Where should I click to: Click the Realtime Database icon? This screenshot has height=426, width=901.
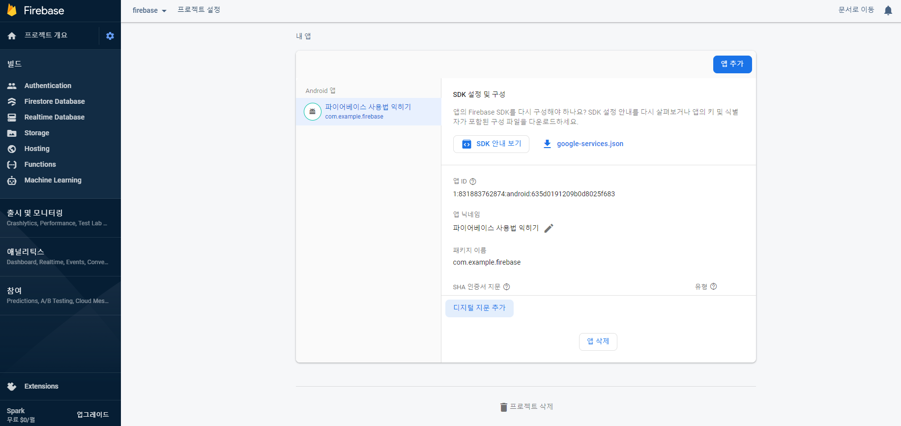(x=12, y=117)
